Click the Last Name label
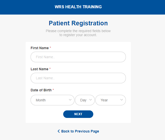Viewport: 165px width, 140px height. 39,69
